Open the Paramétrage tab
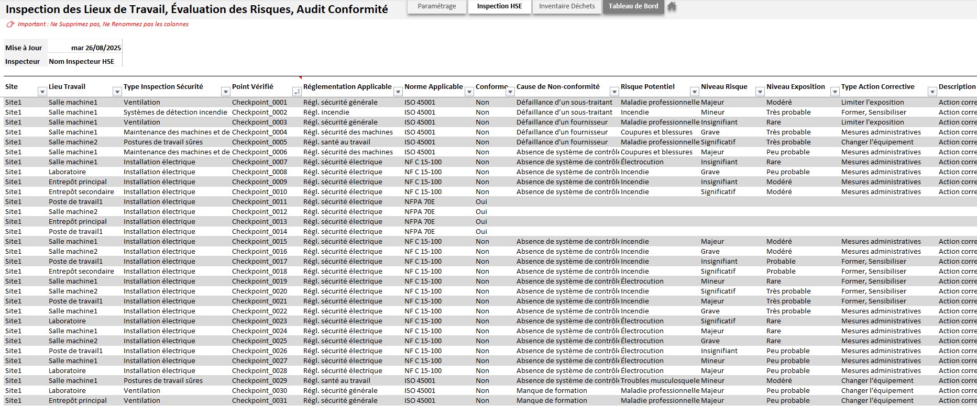This screenshot has width=977, height=406. click(x=436, y=6)
